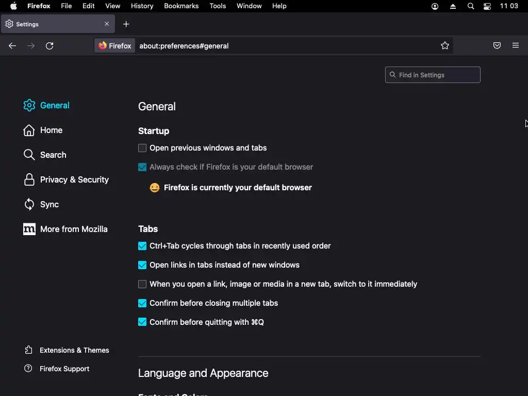Screen dimensions: 528x396
Task: Open the Firefox hamburger application menu
Action: pos(516,46)
